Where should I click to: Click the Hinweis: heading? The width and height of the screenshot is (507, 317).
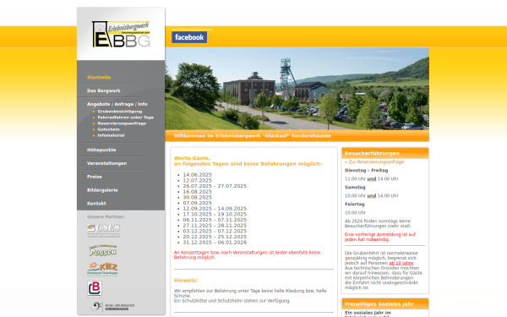(186, 281)
